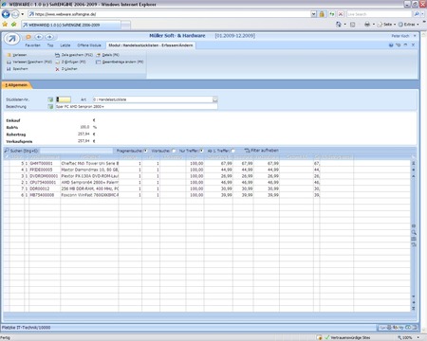This screenshot has height=341, width=427.
Task: Click the help icon in the module header
Action: point(391,45)
